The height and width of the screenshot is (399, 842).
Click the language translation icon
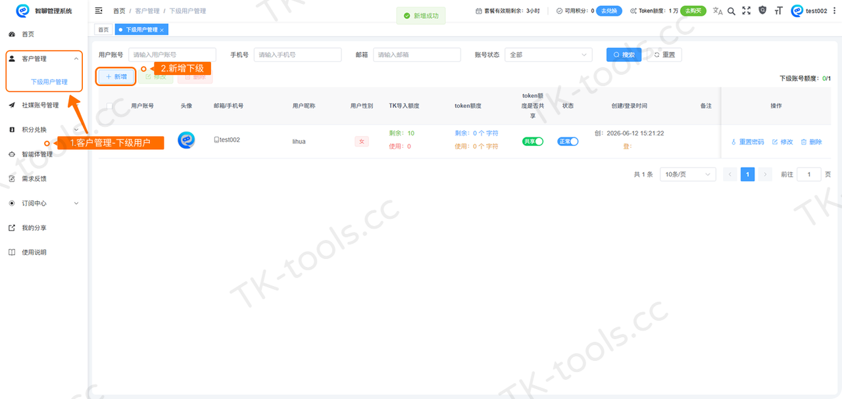click(x=718, y=11)
